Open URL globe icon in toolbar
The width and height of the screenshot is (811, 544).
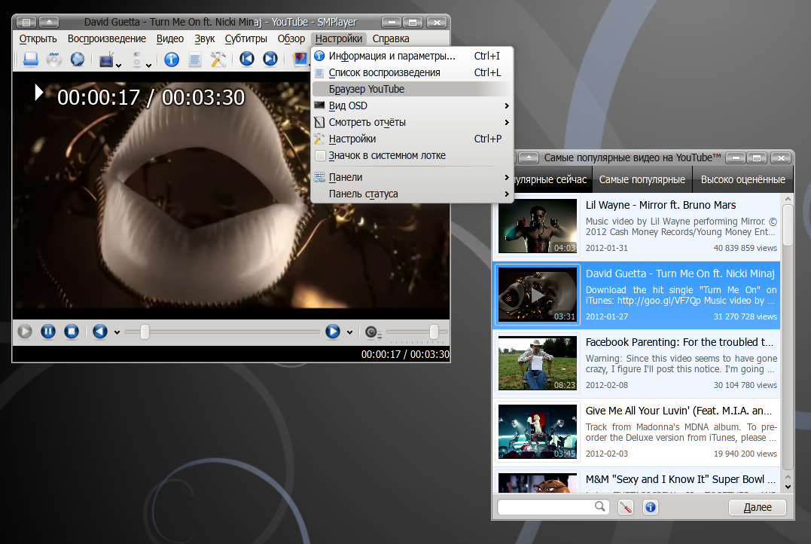(x=77, y=60)
